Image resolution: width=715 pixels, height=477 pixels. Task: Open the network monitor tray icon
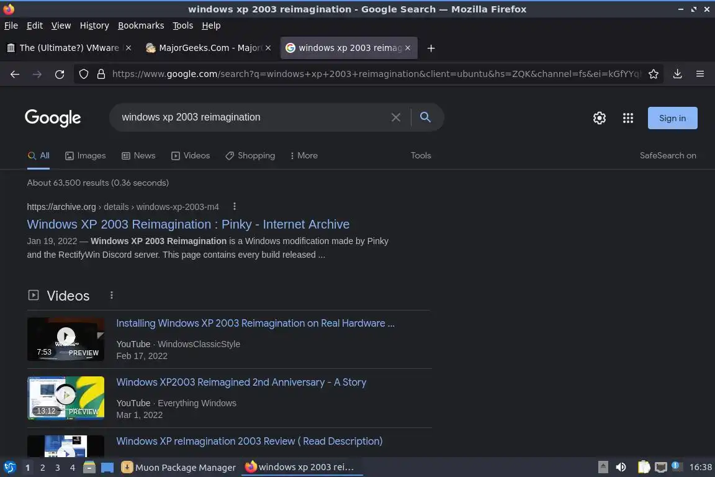point(661,467)
